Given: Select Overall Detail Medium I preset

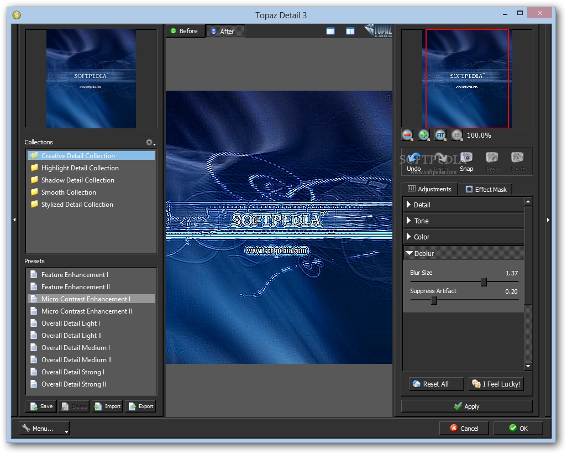Looking at the screenshot, I should pos(91,348).
